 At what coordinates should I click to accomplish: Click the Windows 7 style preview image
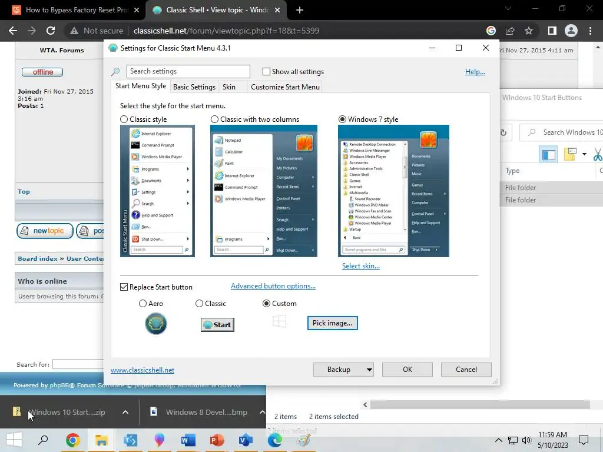393,191
